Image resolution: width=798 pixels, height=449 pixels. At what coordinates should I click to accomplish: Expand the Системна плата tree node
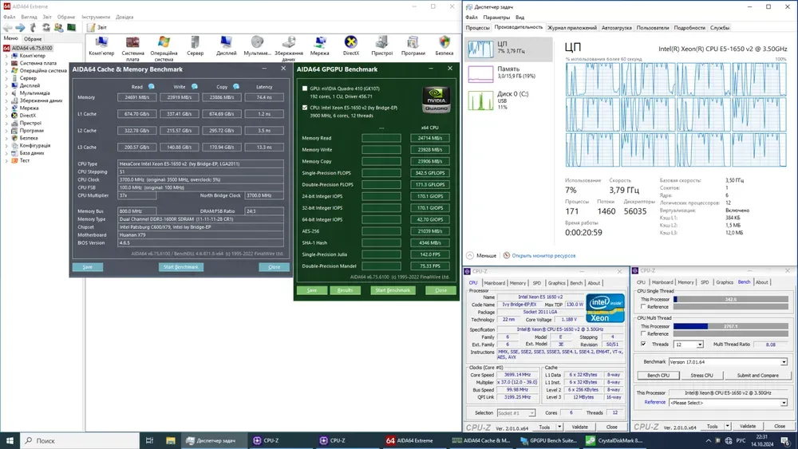pyautogui.click(x=7, y=63)
